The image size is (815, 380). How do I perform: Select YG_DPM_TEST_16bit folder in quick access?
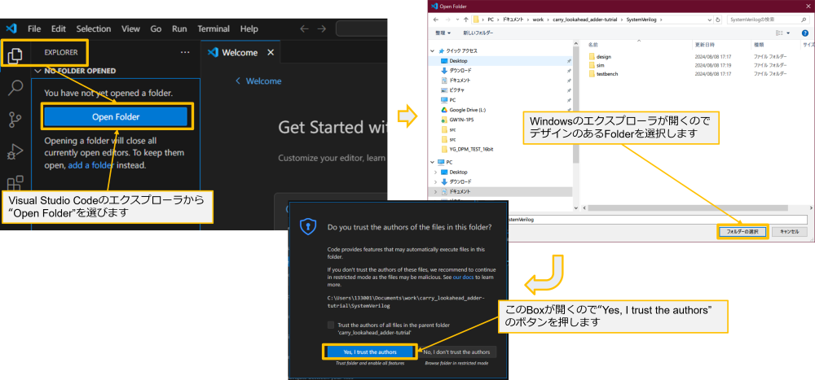(467, 149)
